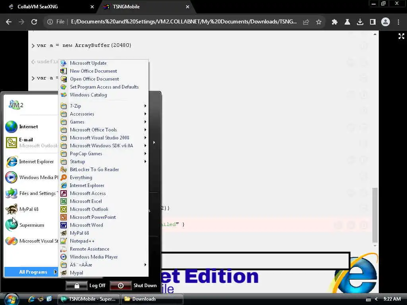Click the Windows Start orb
The image size is (407, 305).
tap(11, 299)
